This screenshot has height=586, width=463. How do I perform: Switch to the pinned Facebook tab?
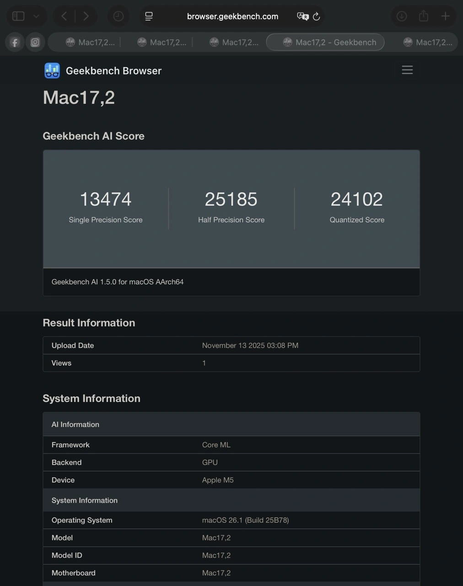(15, 43)
